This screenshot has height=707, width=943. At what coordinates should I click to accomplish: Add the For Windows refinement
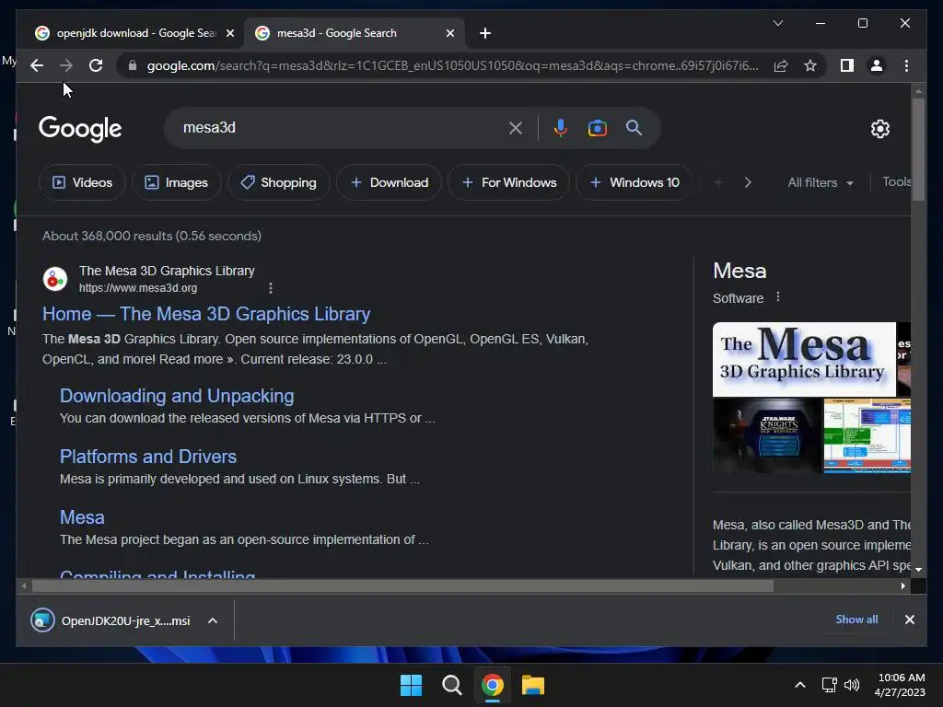pyautogui.click(x=508, y=183)
